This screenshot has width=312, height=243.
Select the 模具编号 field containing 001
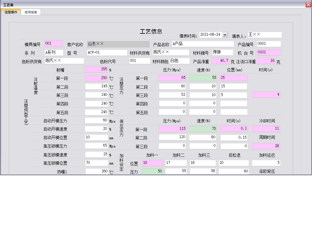click(x=53, y=43)
